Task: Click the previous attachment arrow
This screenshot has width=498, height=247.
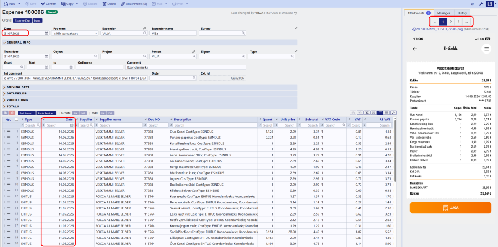Action: [435, 22]
